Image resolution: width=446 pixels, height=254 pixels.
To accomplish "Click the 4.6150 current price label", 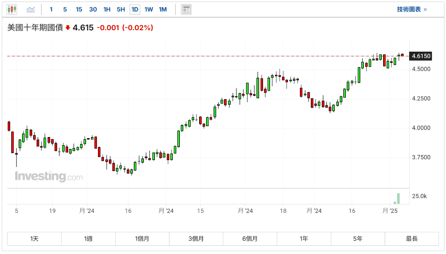I will coord(421,56).
